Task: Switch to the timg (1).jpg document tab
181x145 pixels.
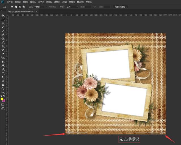Action: (21, 11)
